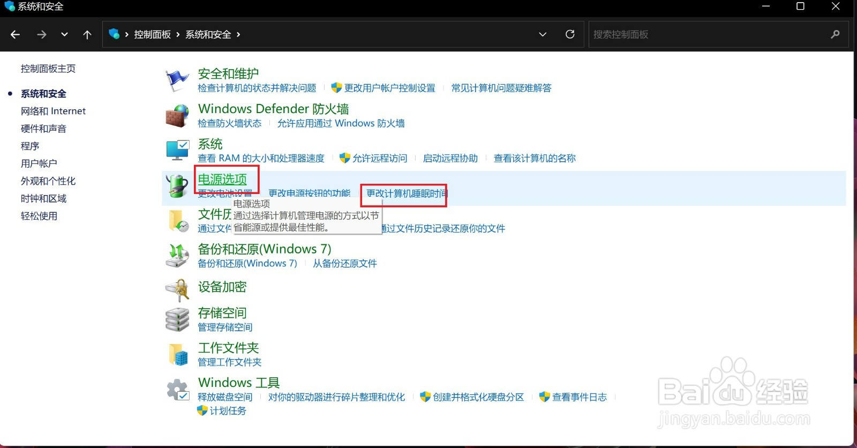Go up one level with the up arrow
857x448 pixels.
[x=87, y=34]
